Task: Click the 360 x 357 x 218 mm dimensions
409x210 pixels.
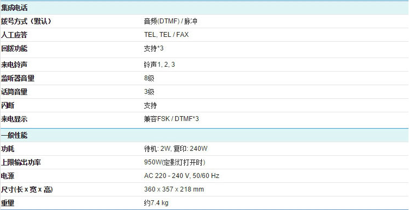Action: click(x=174, y=189)
